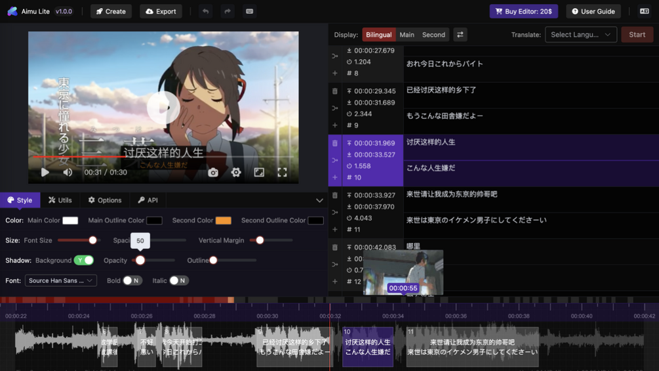Toggle the Shadow Background switch
The image size is (659, 371).
(x=84, y=261)
